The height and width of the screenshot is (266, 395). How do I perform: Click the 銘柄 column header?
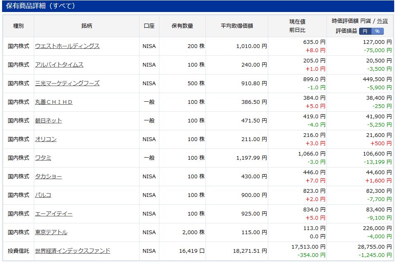(87, 26)
